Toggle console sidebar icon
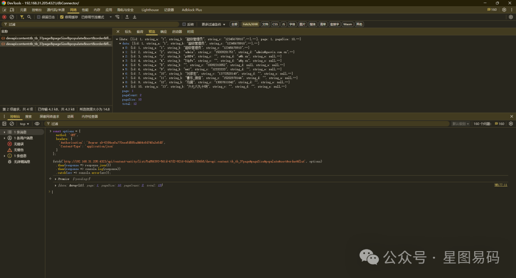516x278 pixels. [x=4, y=124]
